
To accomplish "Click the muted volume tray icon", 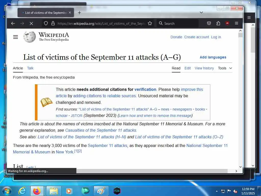I will click(235, 191).
